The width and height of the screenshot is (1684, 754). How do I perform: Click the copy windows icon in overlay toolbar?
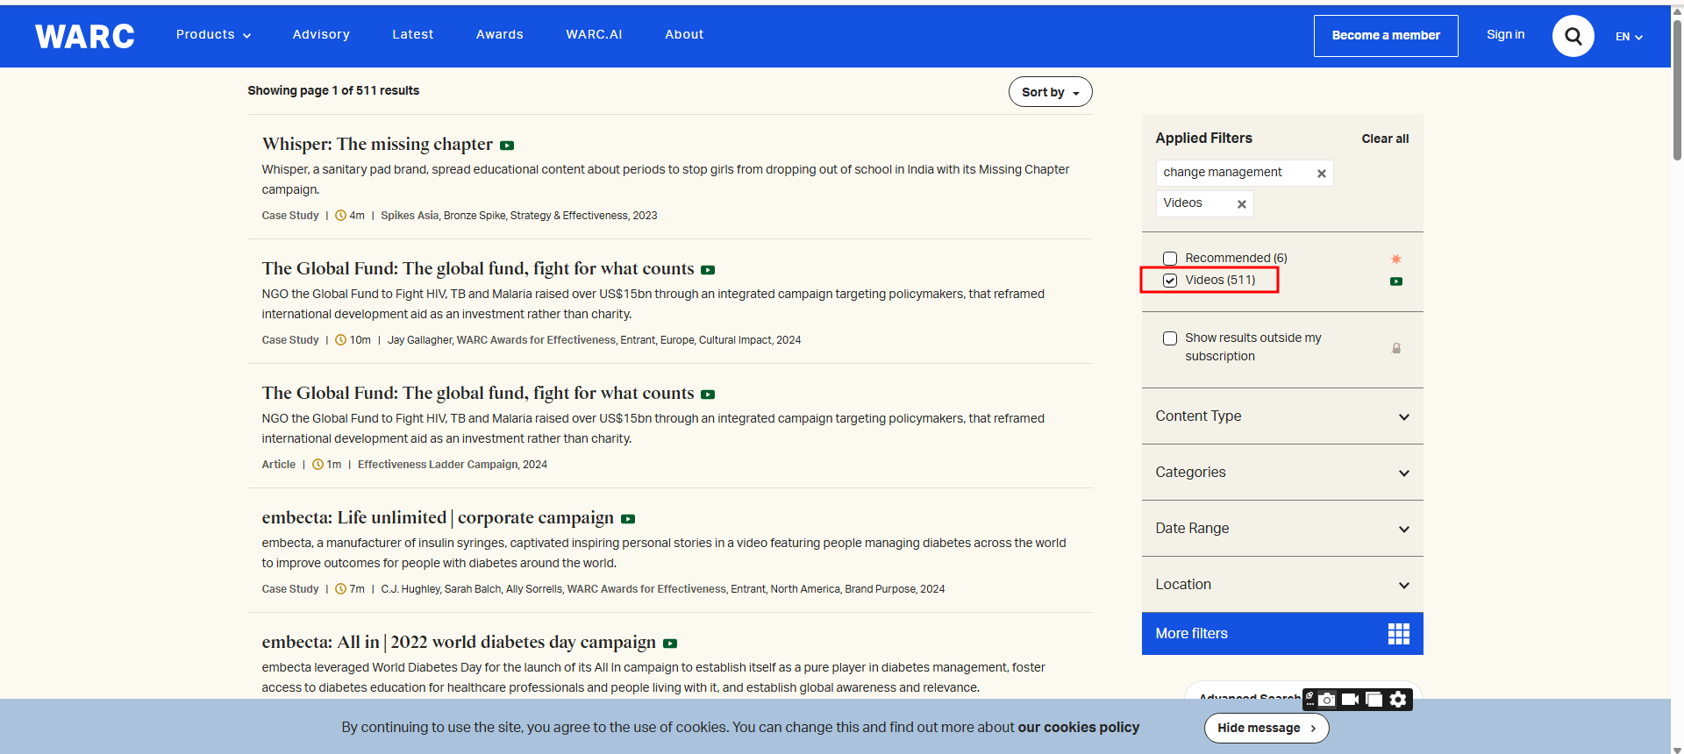(x=1374, y=699)
